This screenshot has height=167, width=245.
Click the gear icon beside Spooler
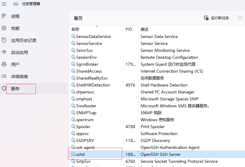click(73, 127)
